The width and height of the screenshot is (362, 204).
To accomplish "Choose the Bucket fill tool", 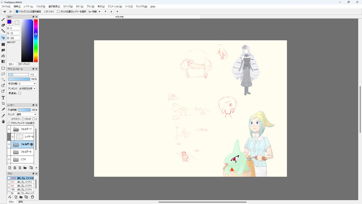I will pyautogui.click(x=3, y=56).
